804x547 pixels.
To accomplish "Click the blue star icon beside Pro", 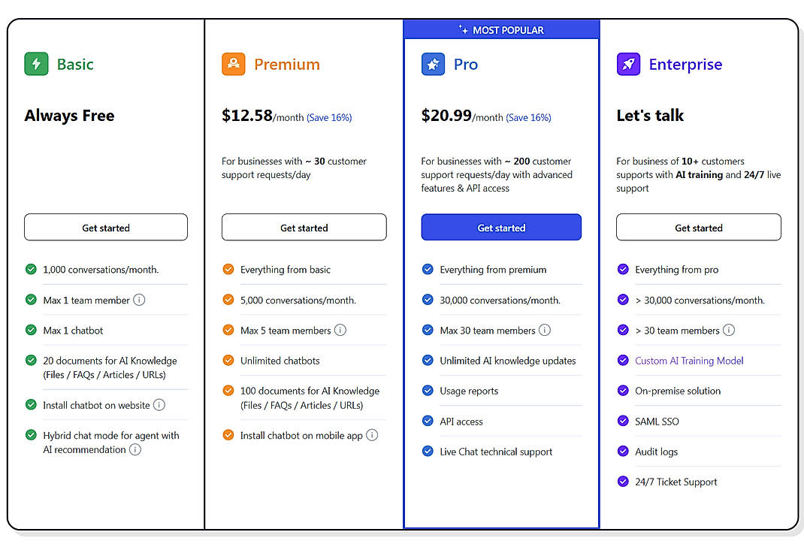I will tap(433, 65).
